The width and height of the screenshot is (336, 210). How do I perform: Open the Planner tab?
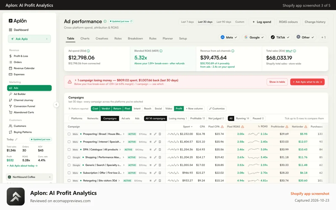point(168,39)
